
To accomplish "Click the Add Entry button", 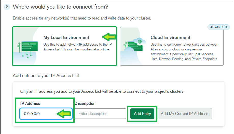I will 142,114.
